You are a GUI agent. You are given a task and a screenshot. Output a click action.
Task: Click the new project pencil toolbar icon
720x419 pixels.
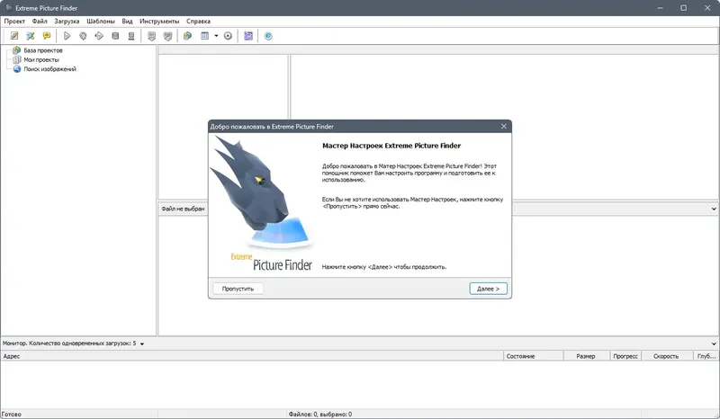pos(14,36)
